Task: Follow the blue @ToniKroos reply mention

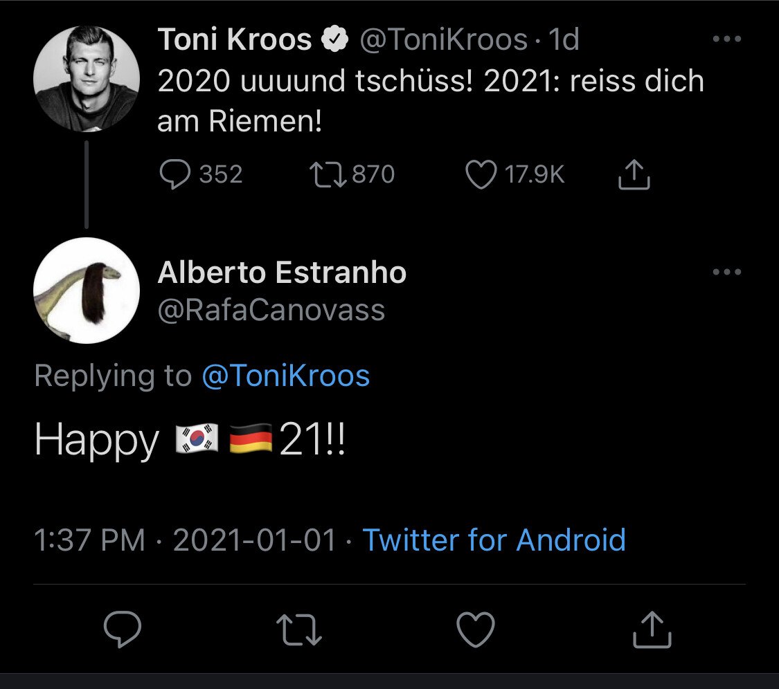Action: coord(285,376)
